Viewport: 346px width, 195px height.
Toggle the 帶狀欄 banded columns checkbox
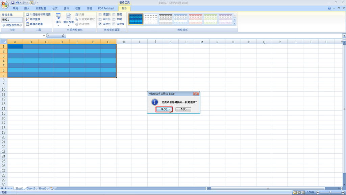pos(114,24)
